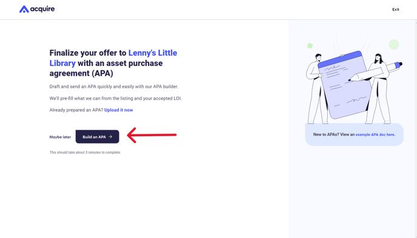
Task: View the example APA doc here link
Action: [375, 134]
